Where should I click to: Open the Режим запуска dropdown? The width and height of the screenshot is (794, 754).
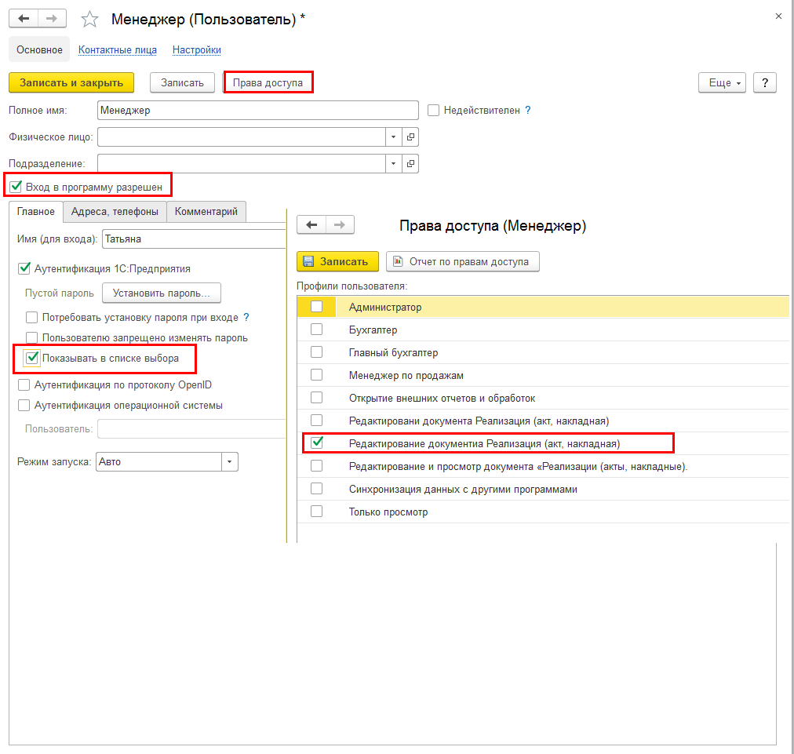coord(229,461)
